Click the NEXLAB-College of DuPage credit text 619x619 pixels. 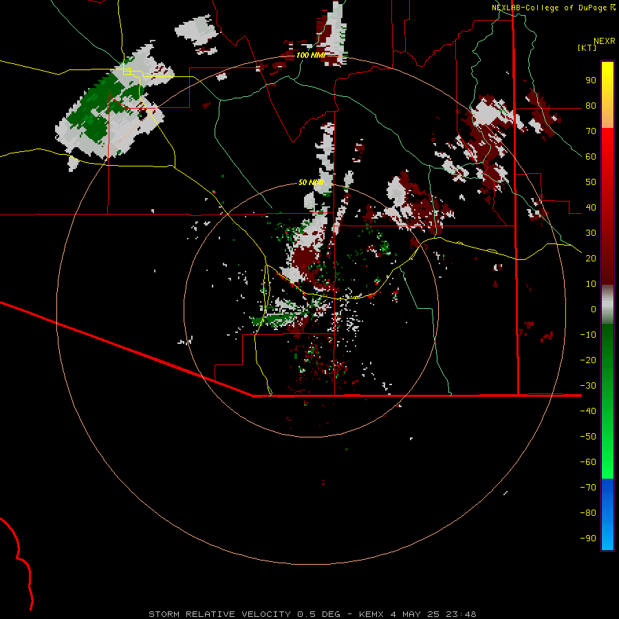549,8
